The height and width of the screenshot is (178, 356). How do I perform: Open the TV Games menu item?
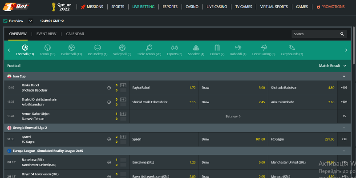click(x=243, y=7)
